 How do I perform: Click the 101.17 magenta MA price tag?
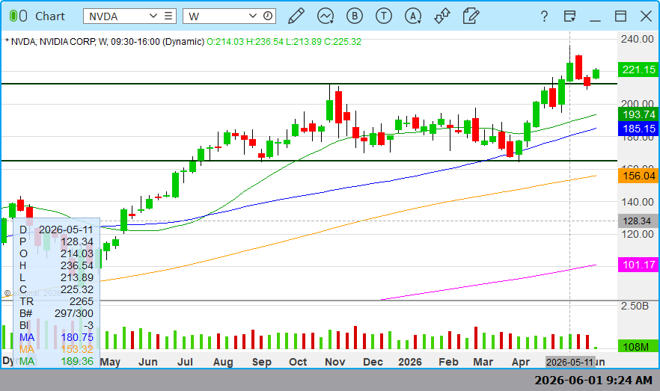pos(638,265)
